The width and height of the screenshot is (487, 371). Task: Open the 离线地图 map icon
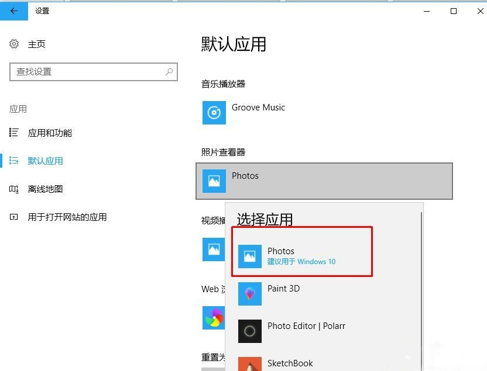pyautogui.click(x=13, y=189)
